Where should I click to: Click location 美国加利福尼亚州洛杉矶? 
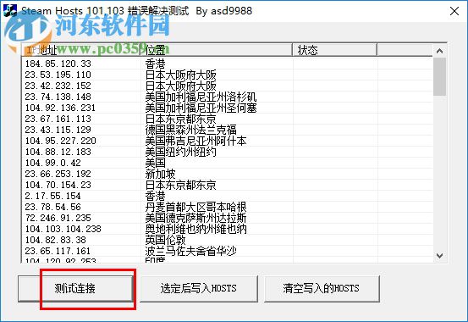pyautogui.click(x=201, y=97)
